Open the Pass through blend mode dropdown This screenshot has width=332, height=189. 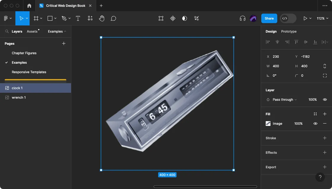(284, 100)
